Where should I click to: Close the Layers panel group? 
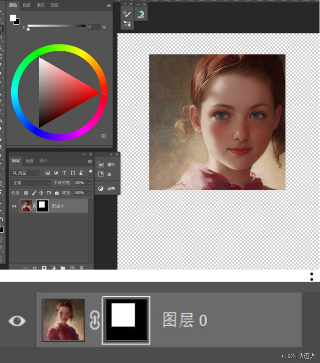point(91,154)
